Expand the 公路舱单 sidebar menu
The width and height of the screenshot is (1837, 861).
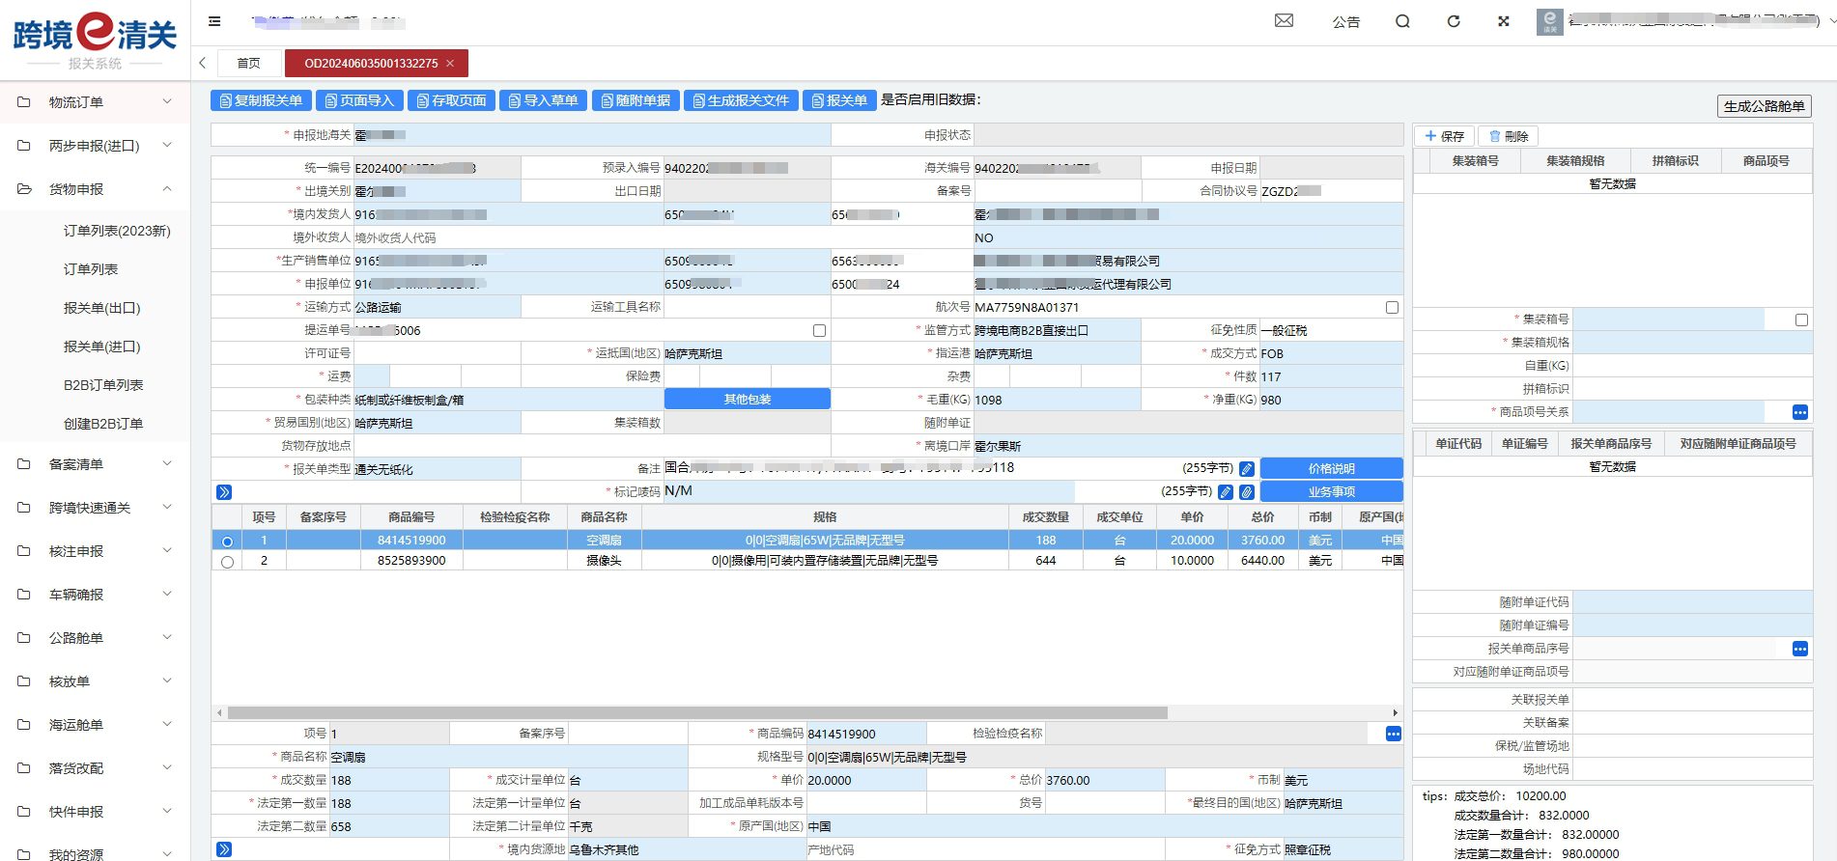point(95,638)
